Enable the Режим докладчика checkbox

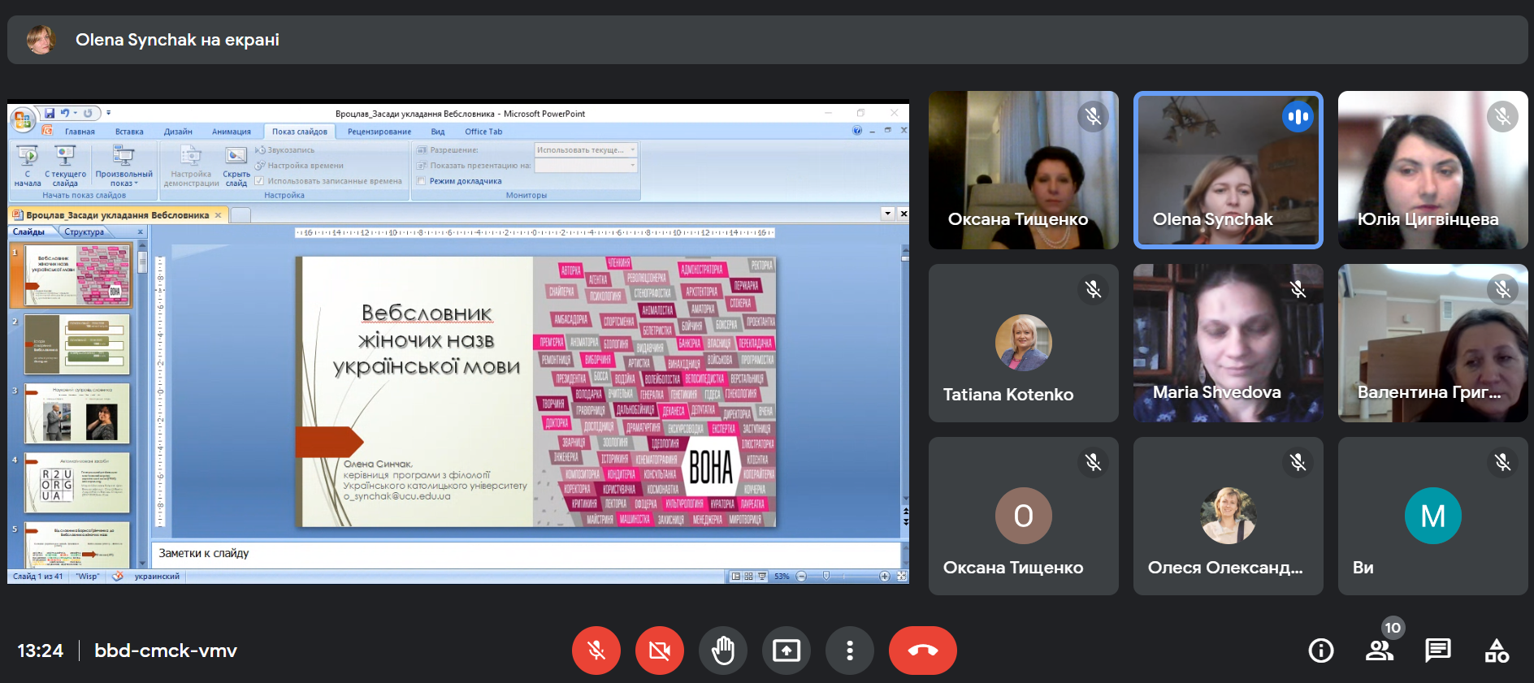[x=422, y=181]
